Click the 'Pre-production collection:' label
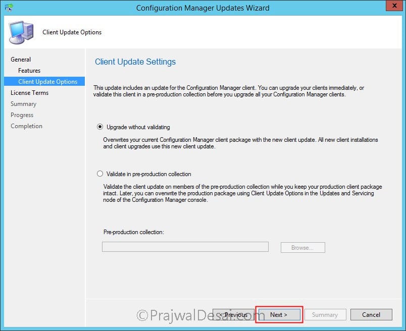Image resolution: width=406 pixels, height=331 pixels. pos(134,232)
